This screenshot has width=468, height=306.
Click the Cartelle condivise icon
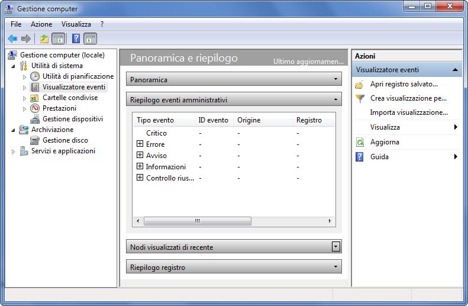[x=35, y=98]
